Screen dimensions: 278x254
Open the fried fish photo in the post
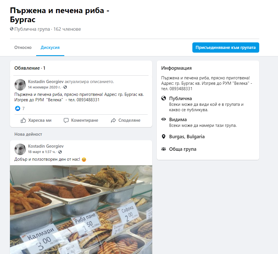[x=81, y=210]
